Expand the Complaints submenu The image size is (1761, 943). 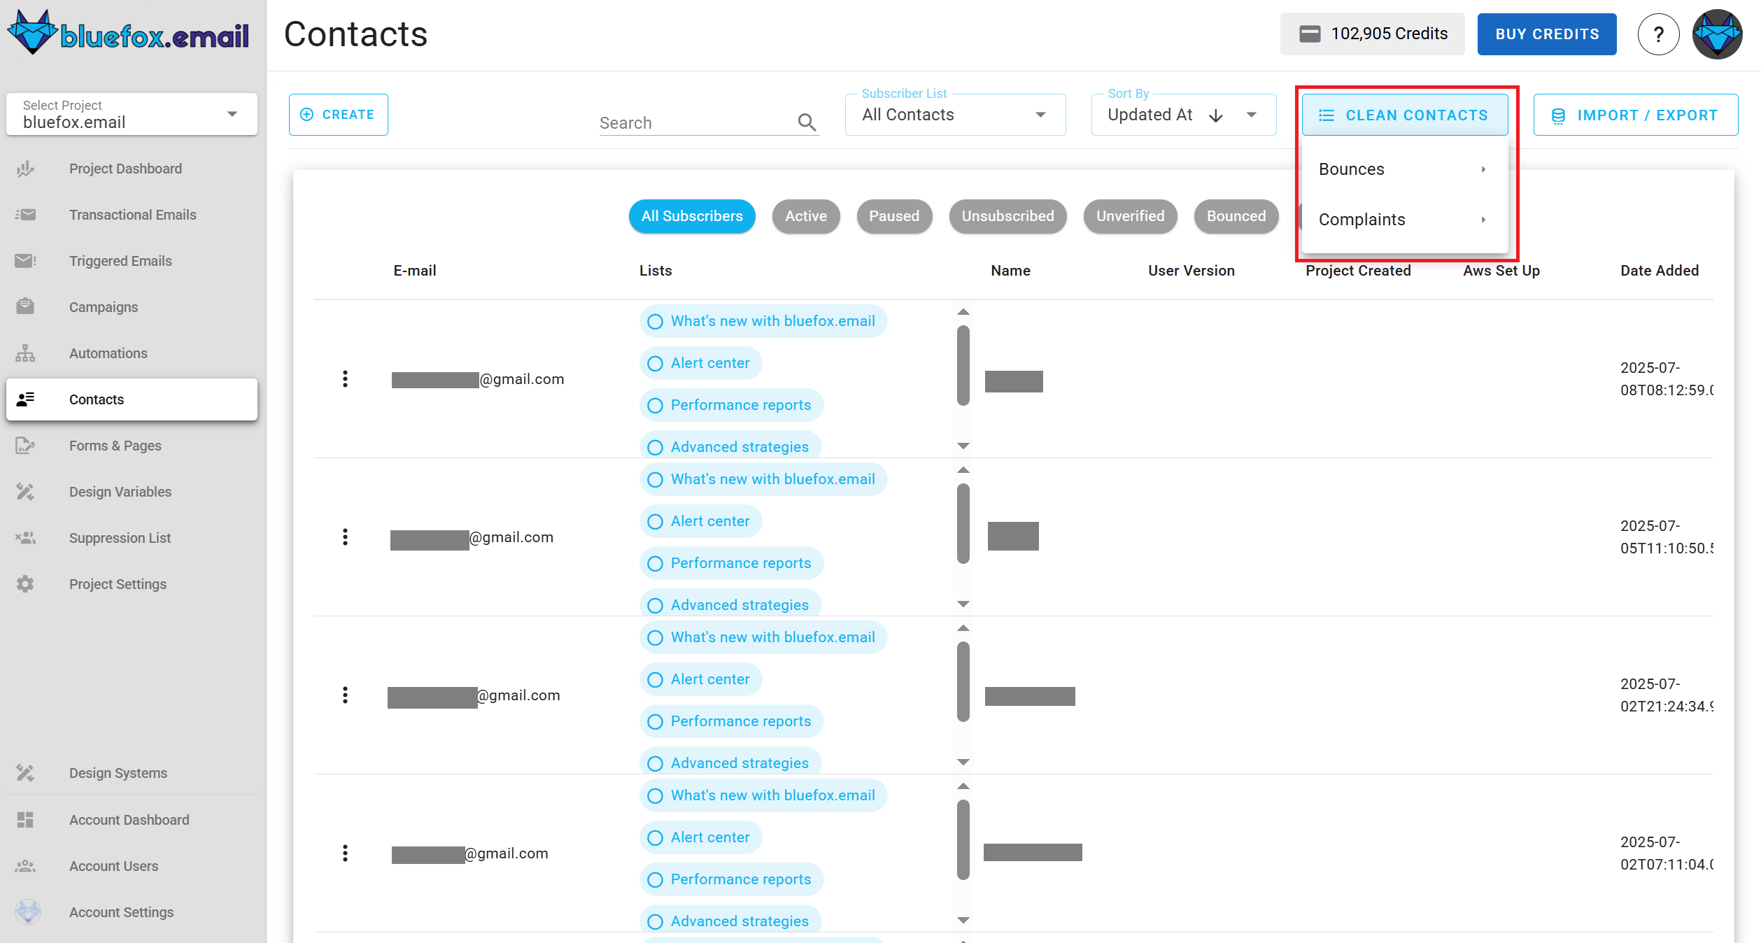click(x=1404, y=220)
